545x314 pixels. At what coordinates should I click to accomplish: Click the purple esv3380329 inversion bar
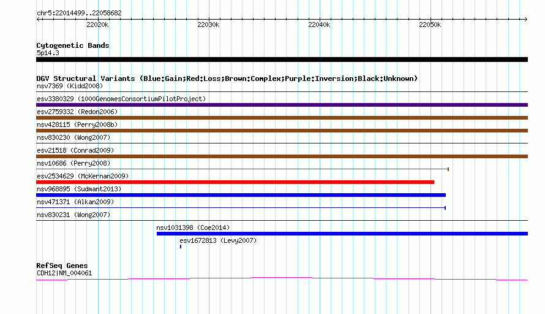(x=282, y=105)
